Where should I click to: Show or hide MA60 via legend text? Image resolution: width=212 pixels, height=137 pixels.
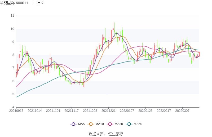point(138,124)
